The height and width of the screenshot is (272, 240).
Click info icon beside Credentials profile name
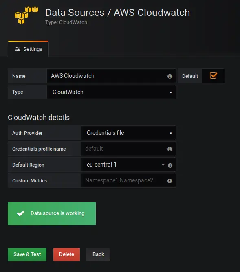[x=170, y=149]
